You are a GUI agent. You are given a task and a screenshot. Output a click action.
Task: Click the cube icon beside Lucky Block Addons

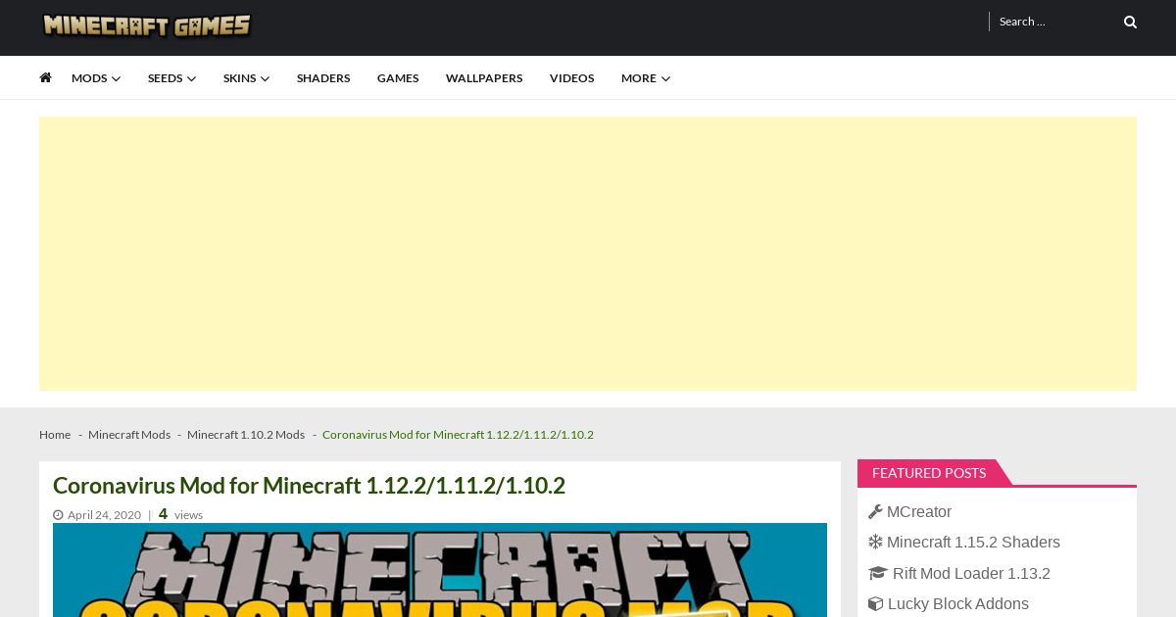coord(875,603)
